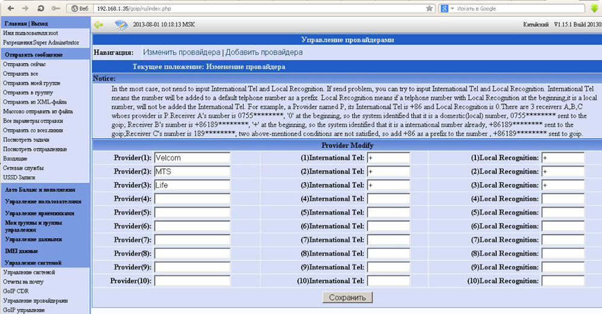Screen dimensions: 602x314
Task: Click the empty Provider(10) input field
Action: coord(192,281)
